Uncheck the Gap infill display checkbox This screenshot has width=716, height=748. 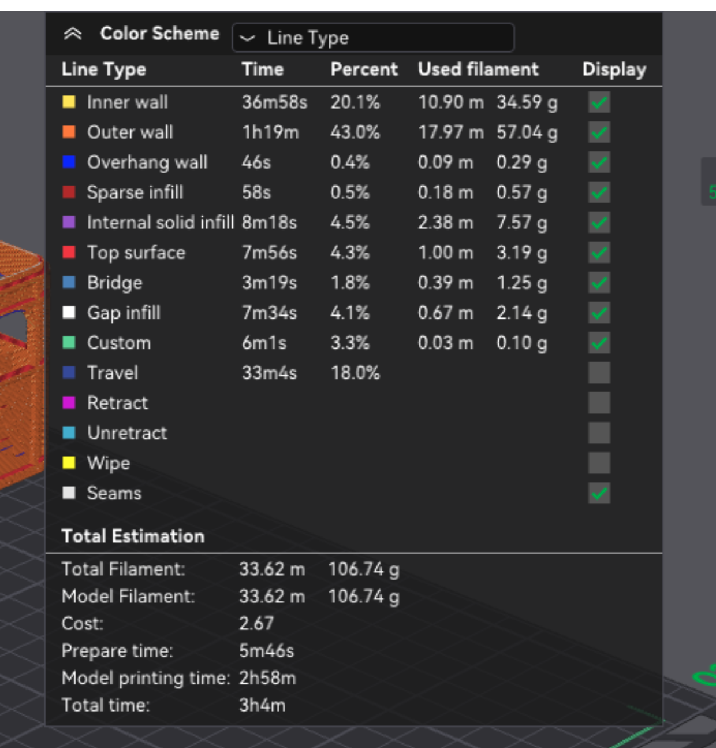click(601, 312)
